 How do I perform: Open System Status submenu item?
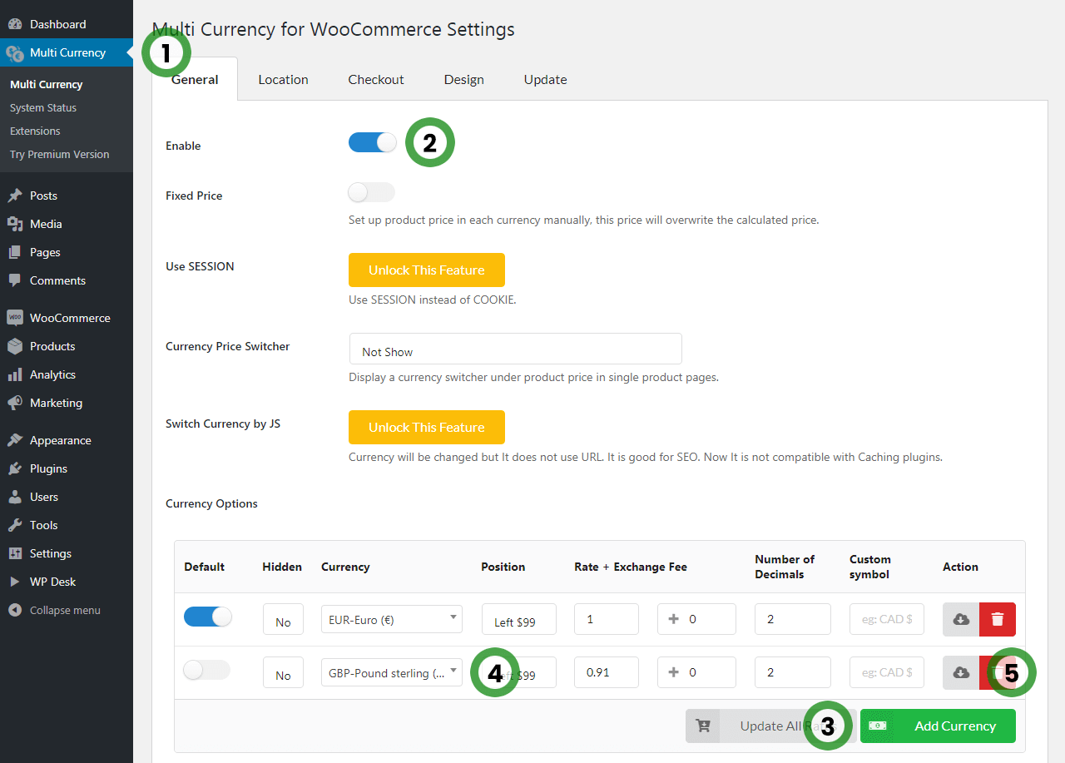pos(43,107)
